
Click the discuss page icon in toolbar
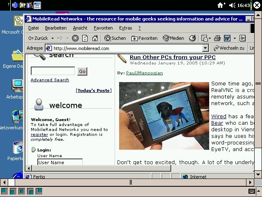coord(242,38)
